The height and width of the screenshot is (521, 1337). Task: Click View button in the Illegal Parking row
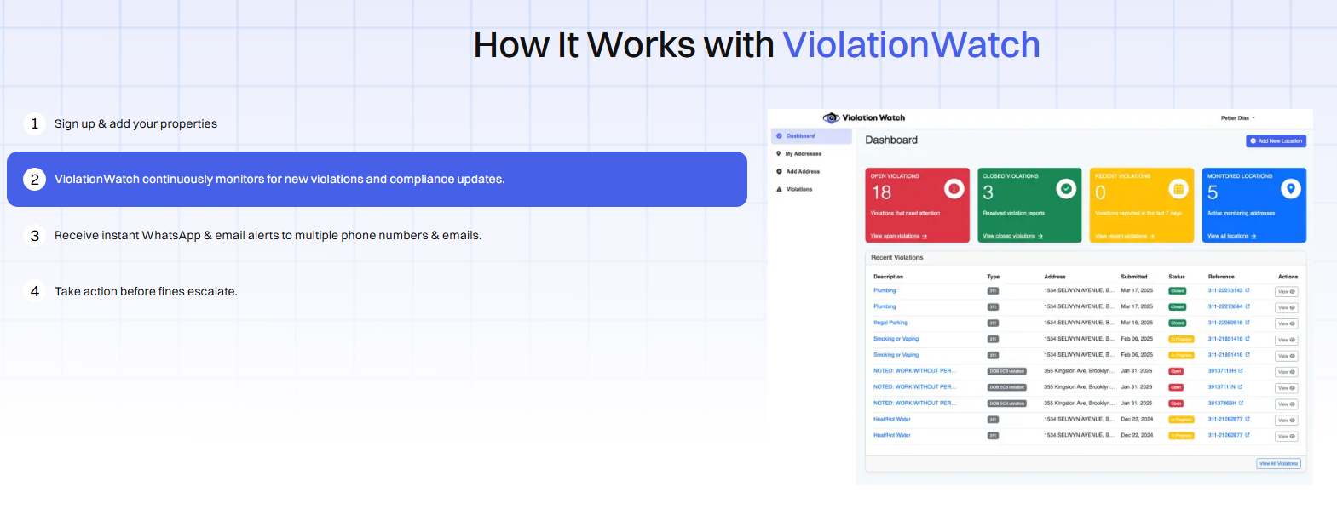1286,323
